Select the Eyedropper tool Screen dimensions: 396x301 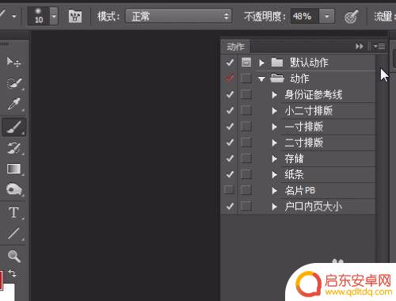13,105
